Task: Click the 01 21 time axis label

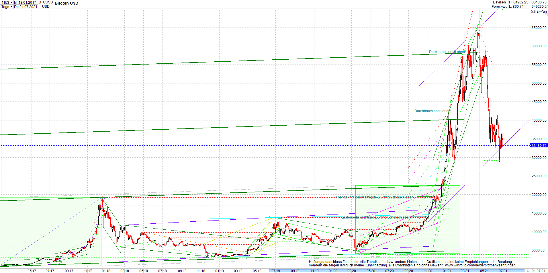Action: click(447, 271)
